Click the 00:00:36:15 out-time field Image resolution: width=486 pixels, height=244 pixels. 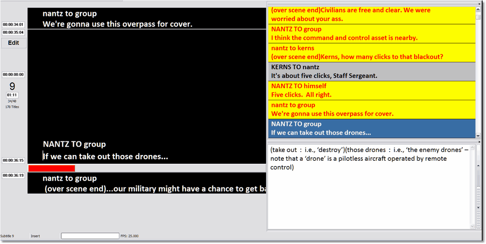coord(14,160)
